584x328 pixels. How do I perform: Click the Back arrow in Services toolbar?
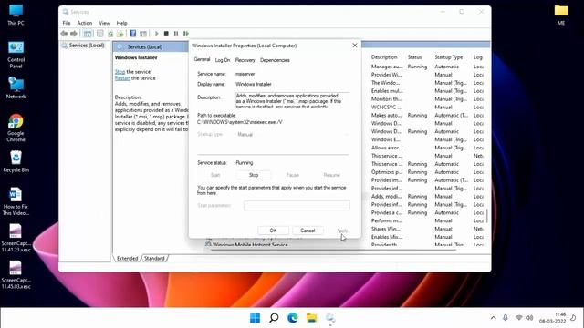64,34
